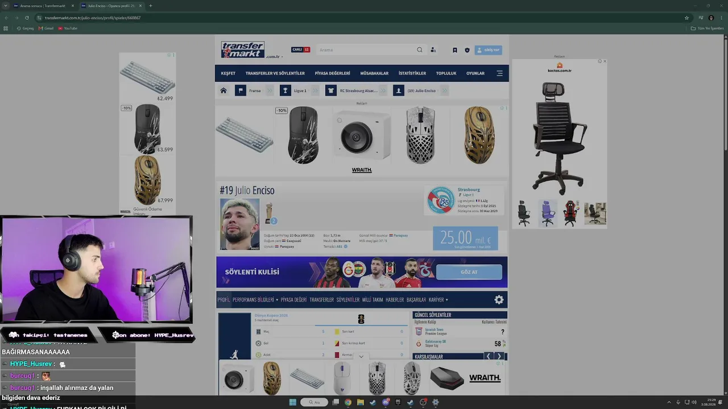Click the flag icon beside Fransa
The height and width of the screenshot is (409, 728).
point(241,91)
